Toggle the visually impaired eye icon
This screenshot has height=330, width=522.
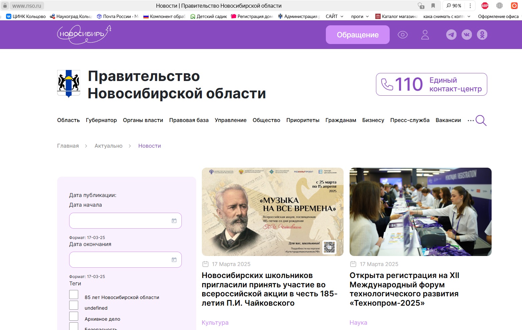click(x=403, y=35)
